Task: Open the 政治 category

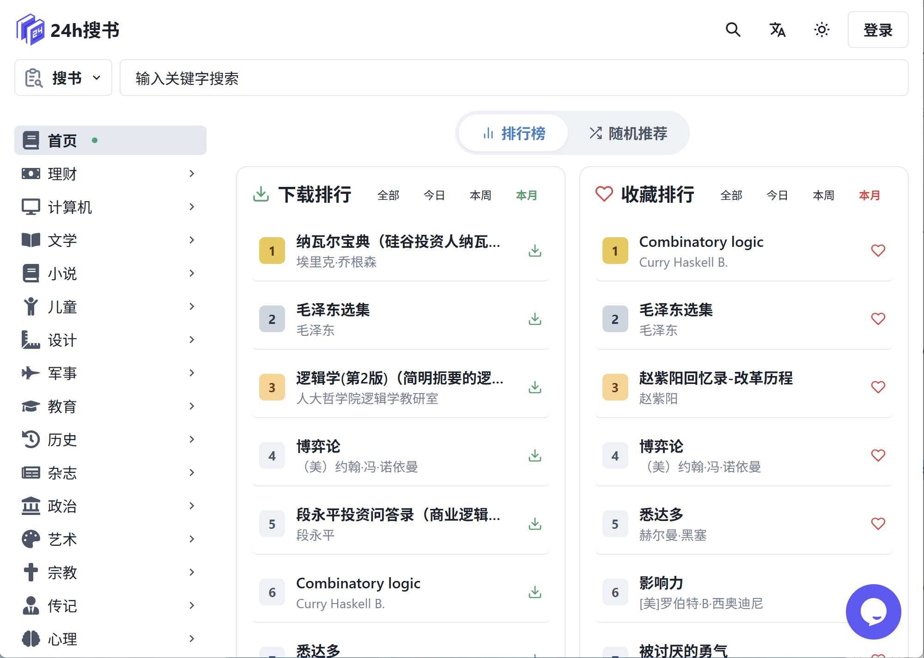Action: pyautogui.click(x=110, y=506)
